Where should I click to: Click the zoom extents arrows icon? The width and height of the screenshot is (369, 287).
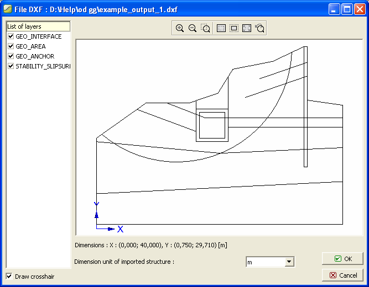(x=247, y=28)
